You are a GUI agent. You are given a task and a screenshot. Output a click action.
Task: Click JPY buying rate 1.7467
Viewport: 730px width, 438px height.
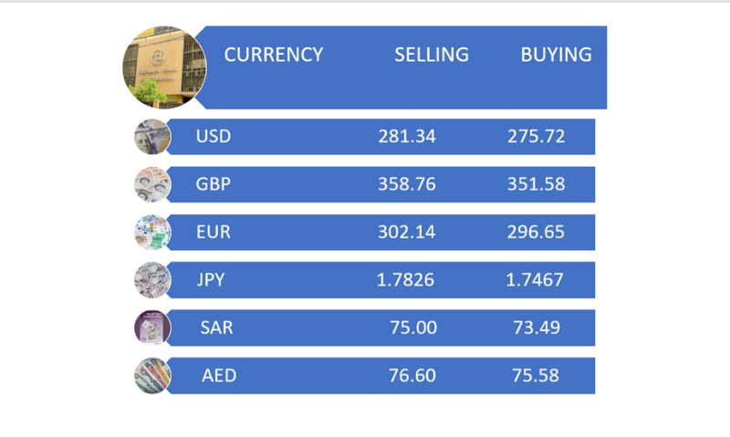tap(536, 279)
